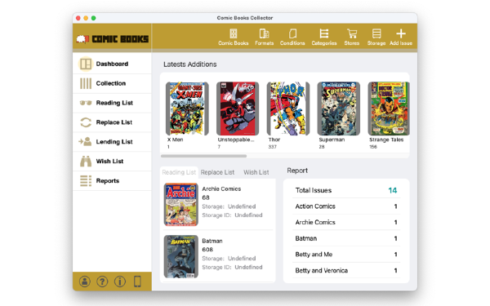Image resolution: width=490 pixels, height=306 pixels.
Task: Open the Collection sidebar item
Action: pos(112,83)
